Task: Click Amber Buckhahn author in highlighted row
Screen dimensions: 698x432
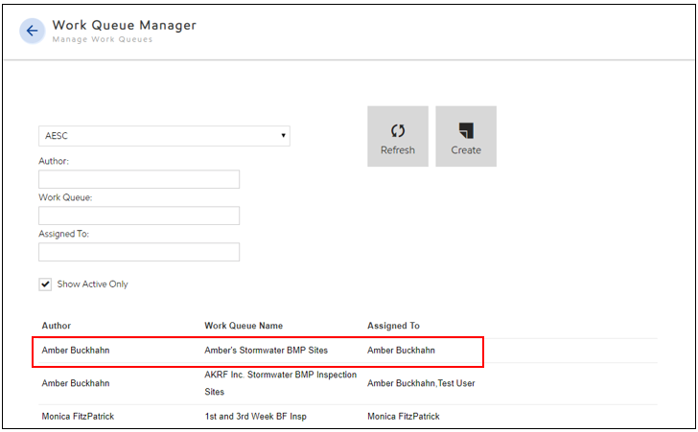Action: tap(75, 351)
